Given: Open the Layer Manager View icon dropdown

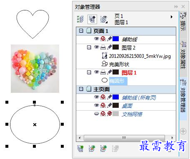Looking at the screenshot, I should (104, 19).
